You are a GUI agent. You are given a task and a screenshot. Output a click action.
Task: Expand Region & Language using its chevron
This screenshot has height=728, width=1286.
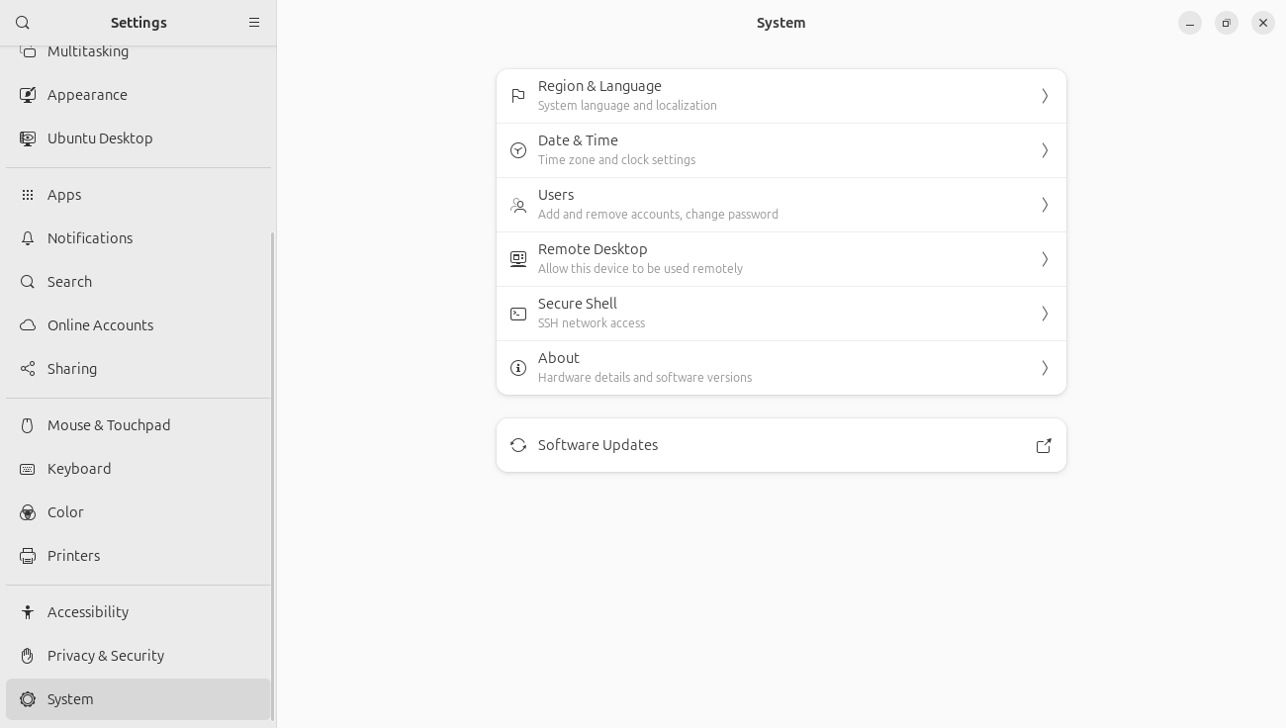[1045, 96]
